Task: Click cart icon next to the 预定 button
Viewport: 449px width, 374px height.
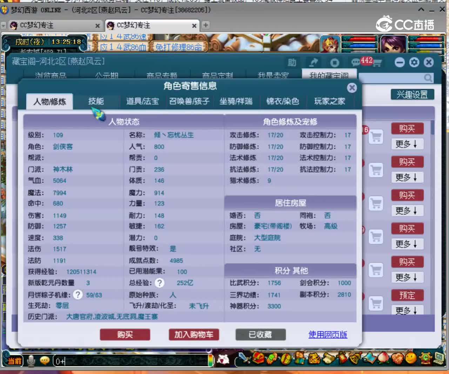Action: tap(376, 303)
